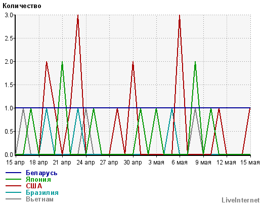Viewport: 263px width, 205px height.
Task: Click the Бразилия legend label
Action: tap(42, 192)
